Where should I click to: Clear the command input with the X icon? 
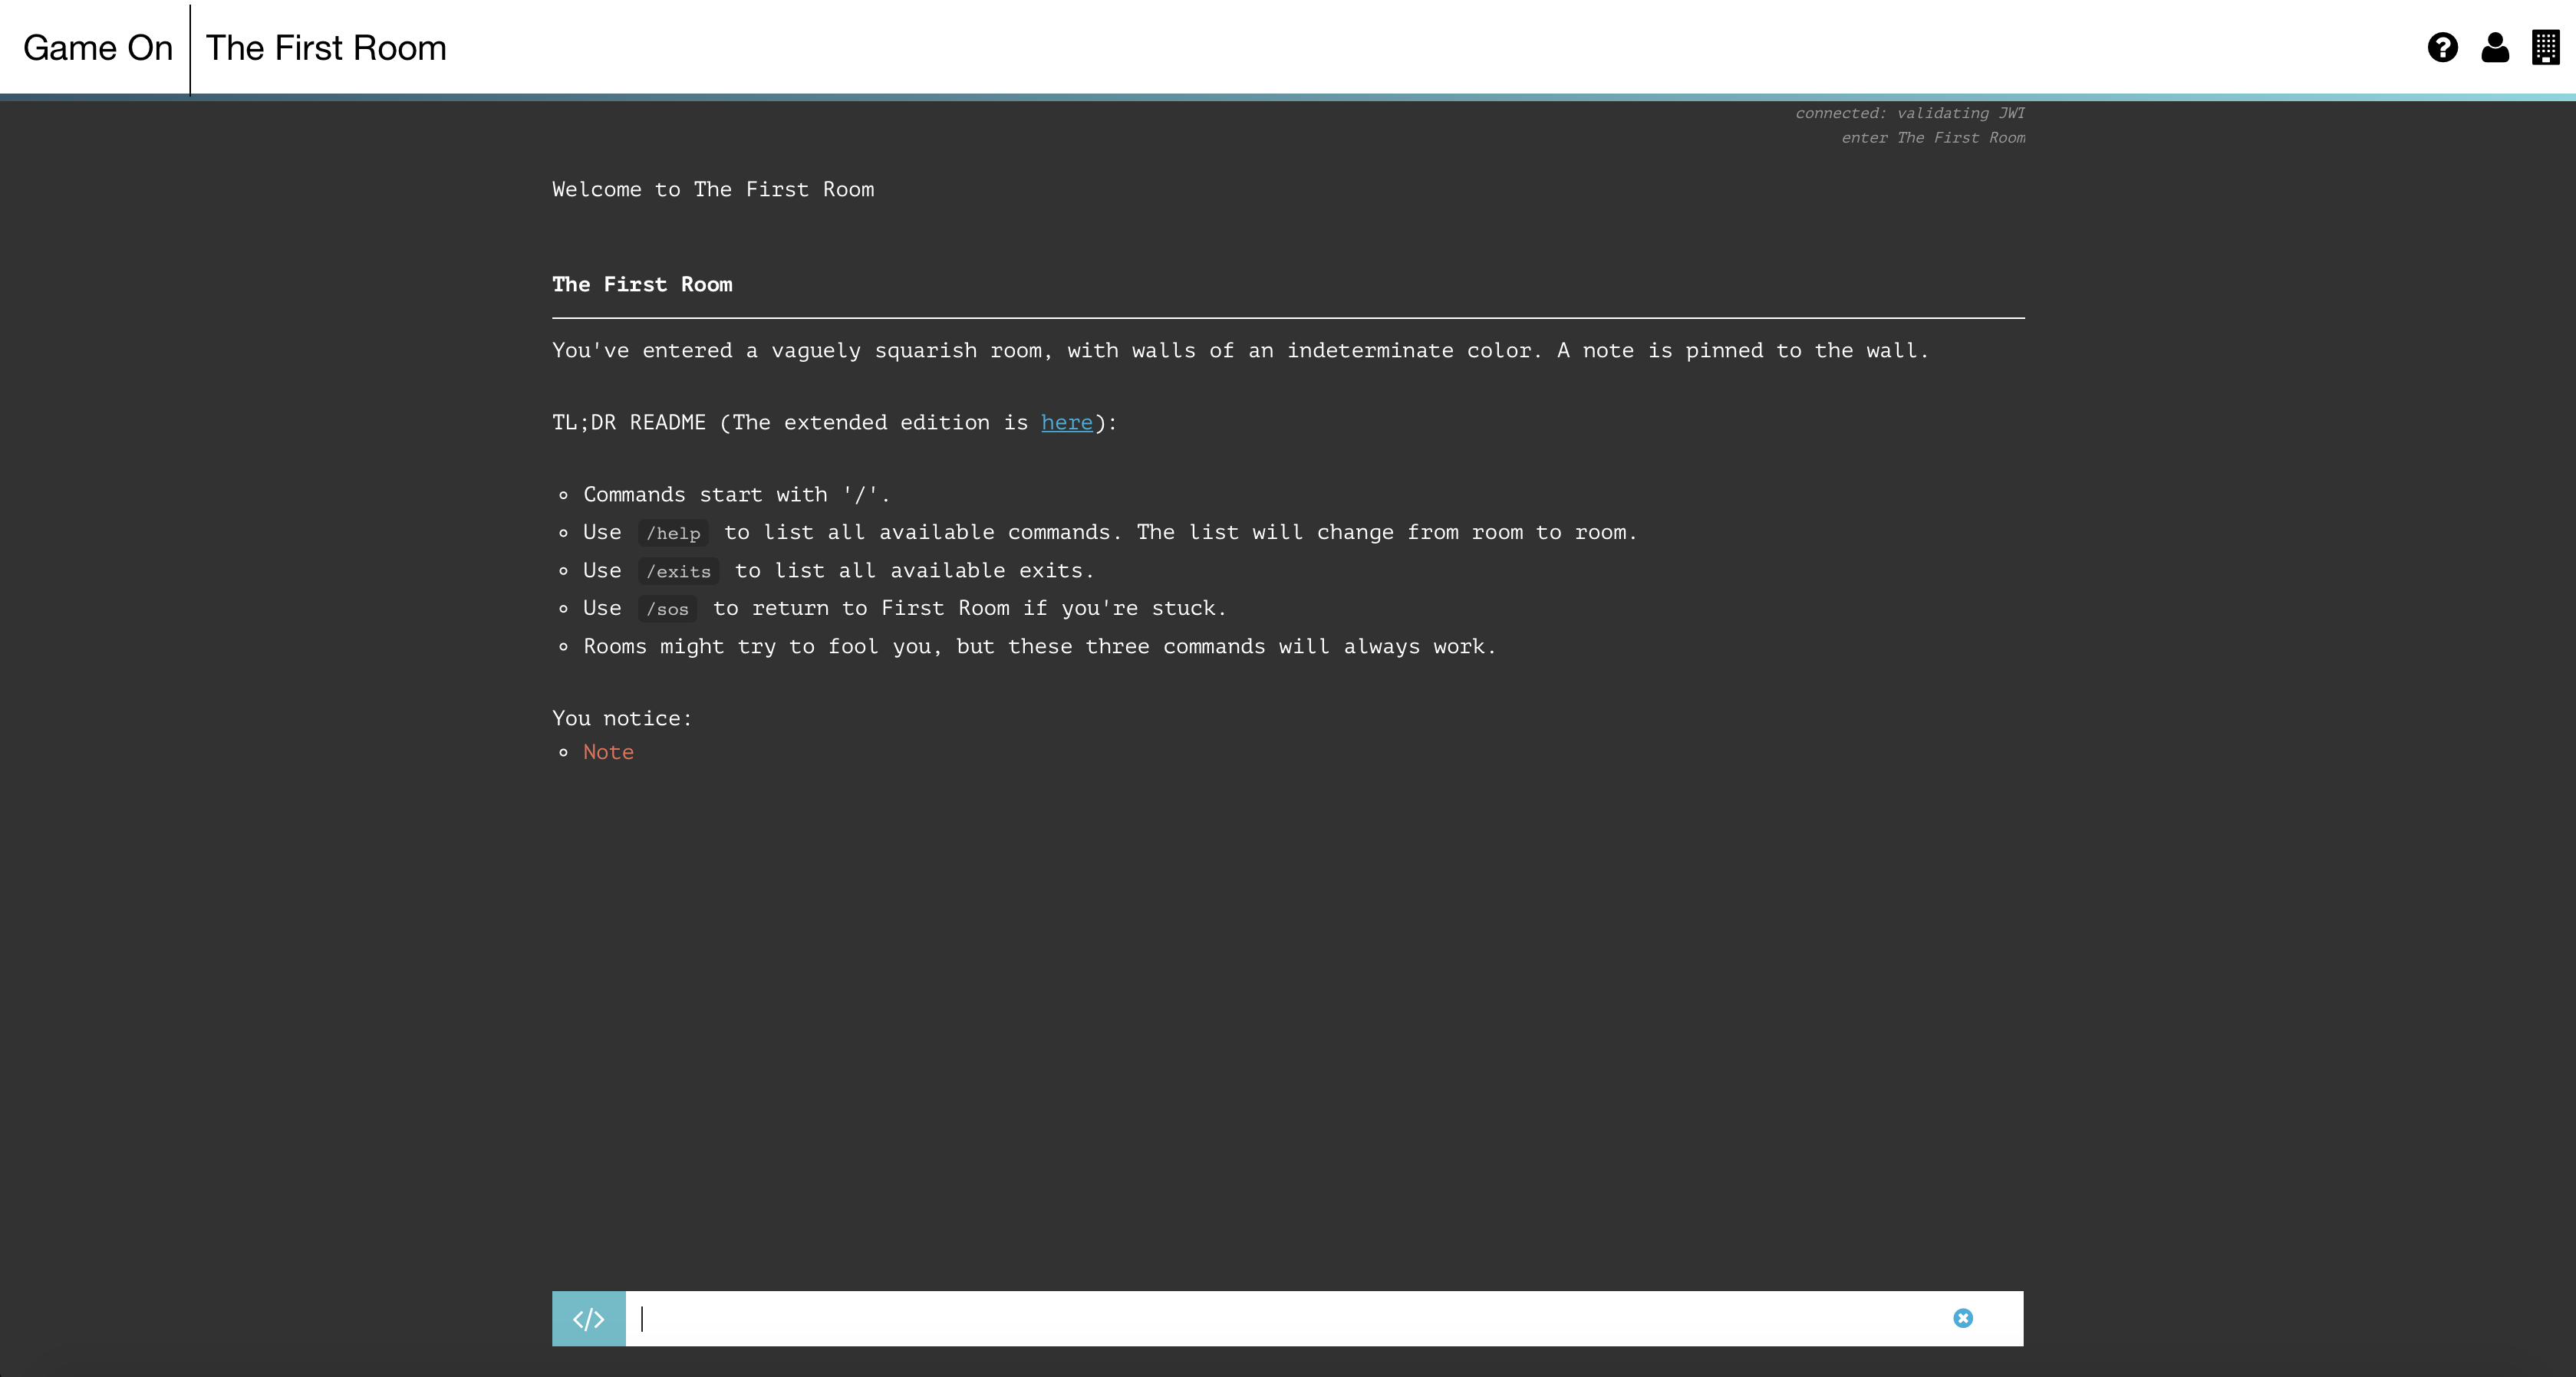click(1962, 1318)
